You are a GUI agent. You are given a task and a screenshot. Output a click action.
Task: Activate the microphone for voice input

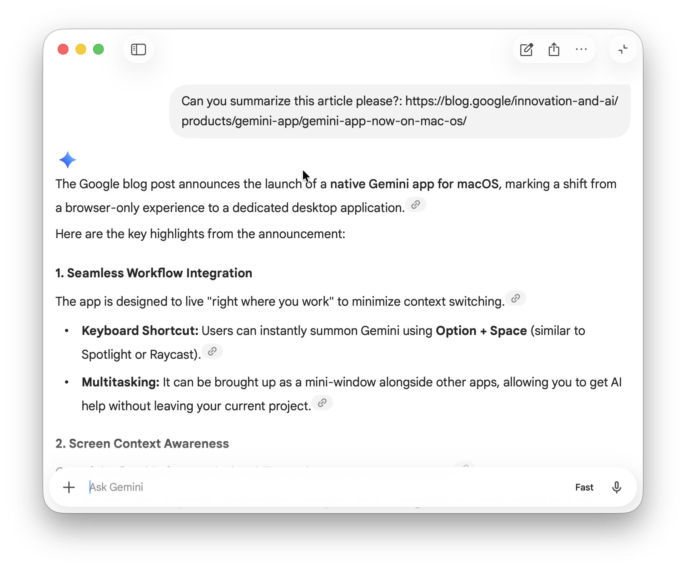(x=616, y=487)
